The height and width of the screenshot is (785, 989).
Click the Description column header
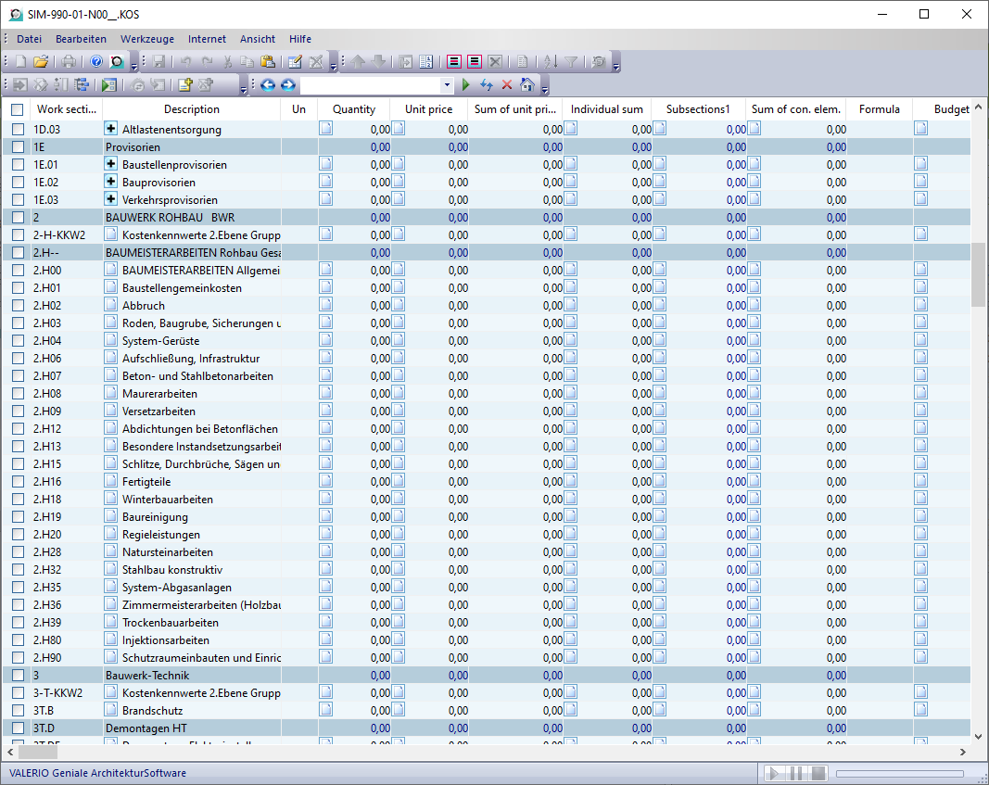tap(191, 109)
